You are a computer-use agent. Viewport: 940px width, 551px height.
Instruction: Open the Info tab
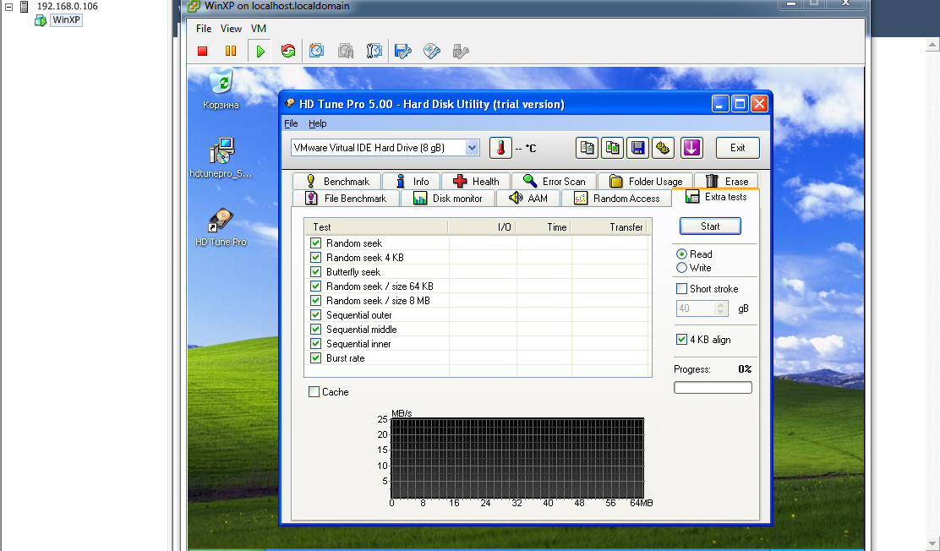411,181
